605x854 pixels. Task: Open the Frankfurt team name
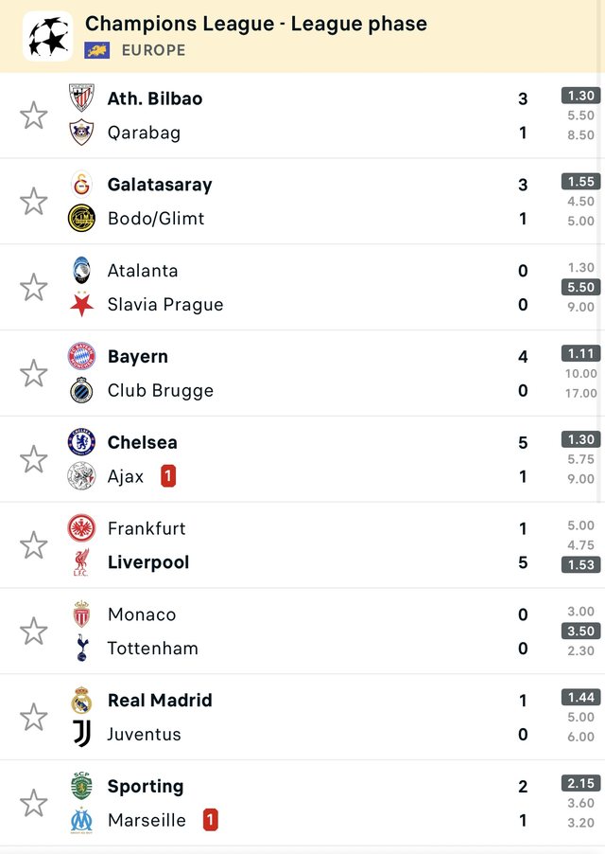coord(147,528)
